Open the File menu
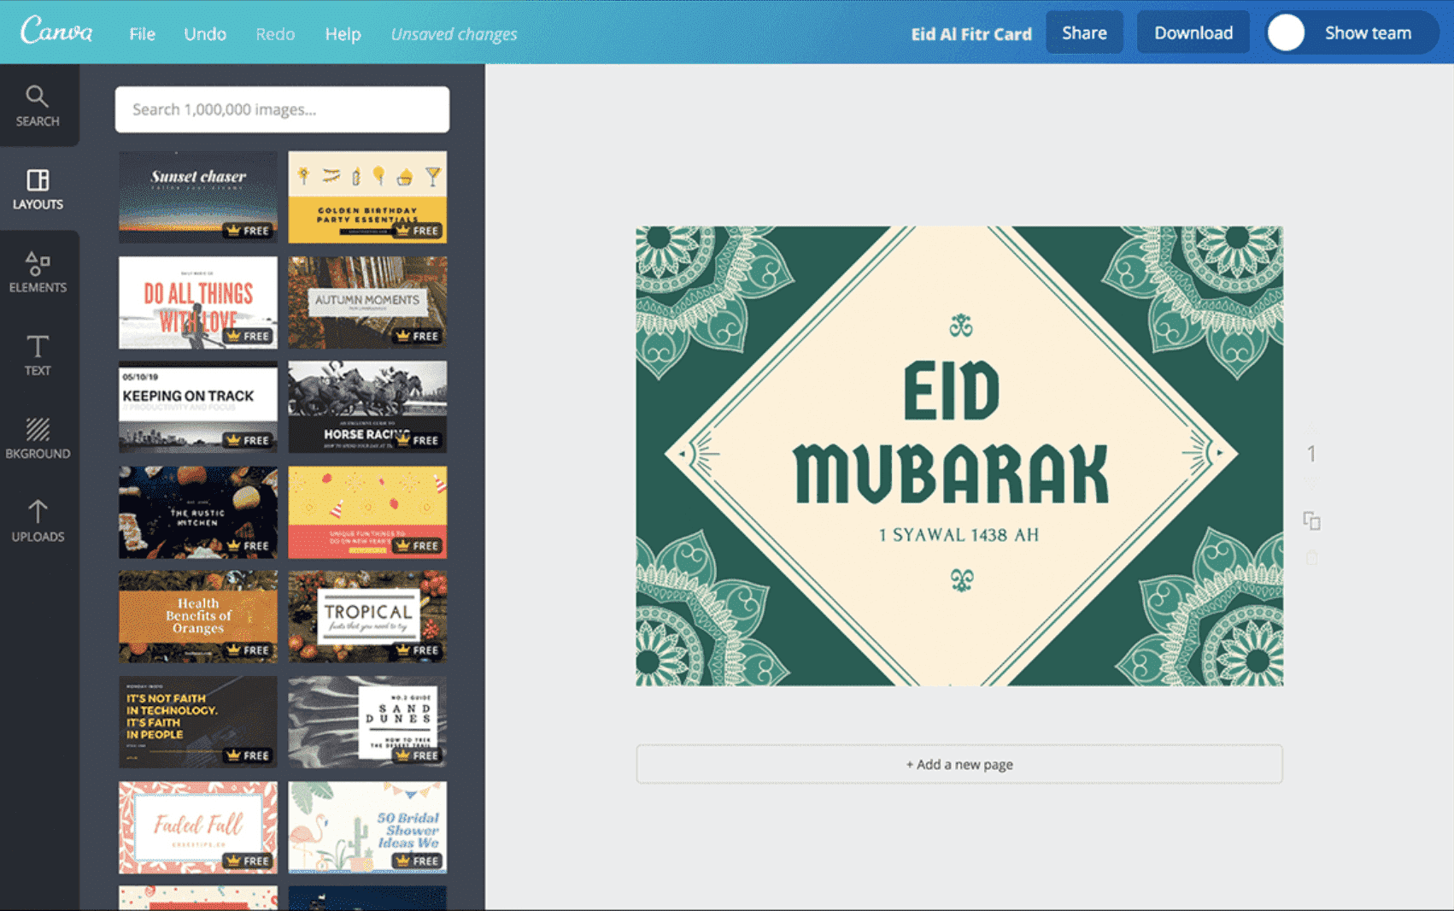1454x911 pixels. click(142, 34)
